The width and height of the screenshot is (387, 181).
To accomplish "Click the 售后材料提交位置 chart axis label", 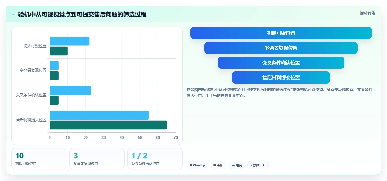I will [x=31, y=120].
